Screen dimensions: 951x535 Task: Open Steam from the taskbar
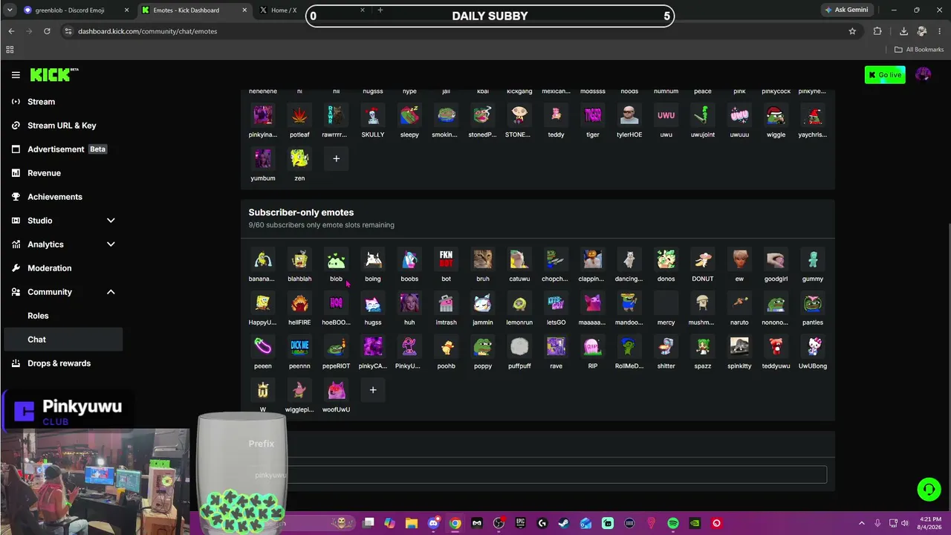point(564,523)
